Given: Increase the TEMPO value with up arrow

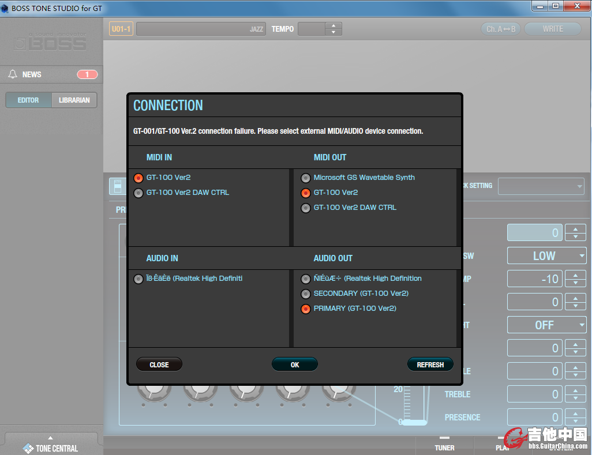Looking at the screenshot, I should (x=334, y=25).
